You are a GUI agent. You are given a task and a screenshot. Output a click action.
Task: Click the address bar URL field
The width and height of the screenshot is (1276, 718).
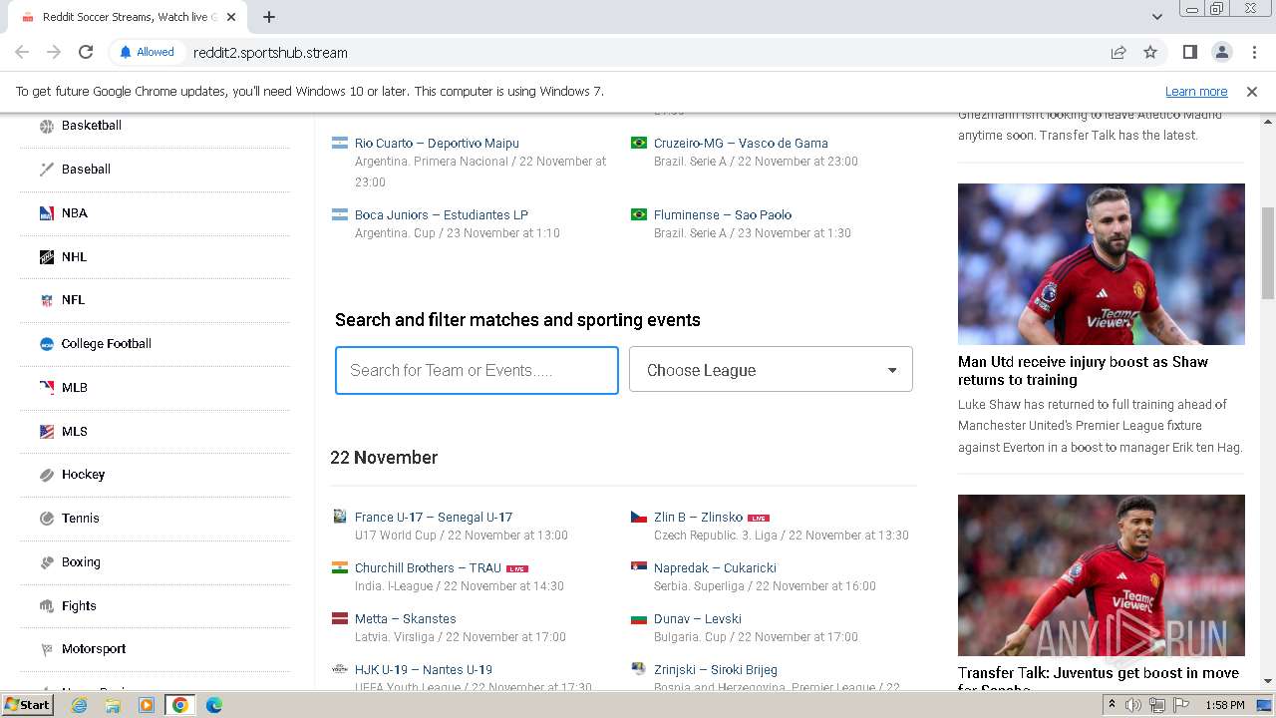tap(638, 52)
